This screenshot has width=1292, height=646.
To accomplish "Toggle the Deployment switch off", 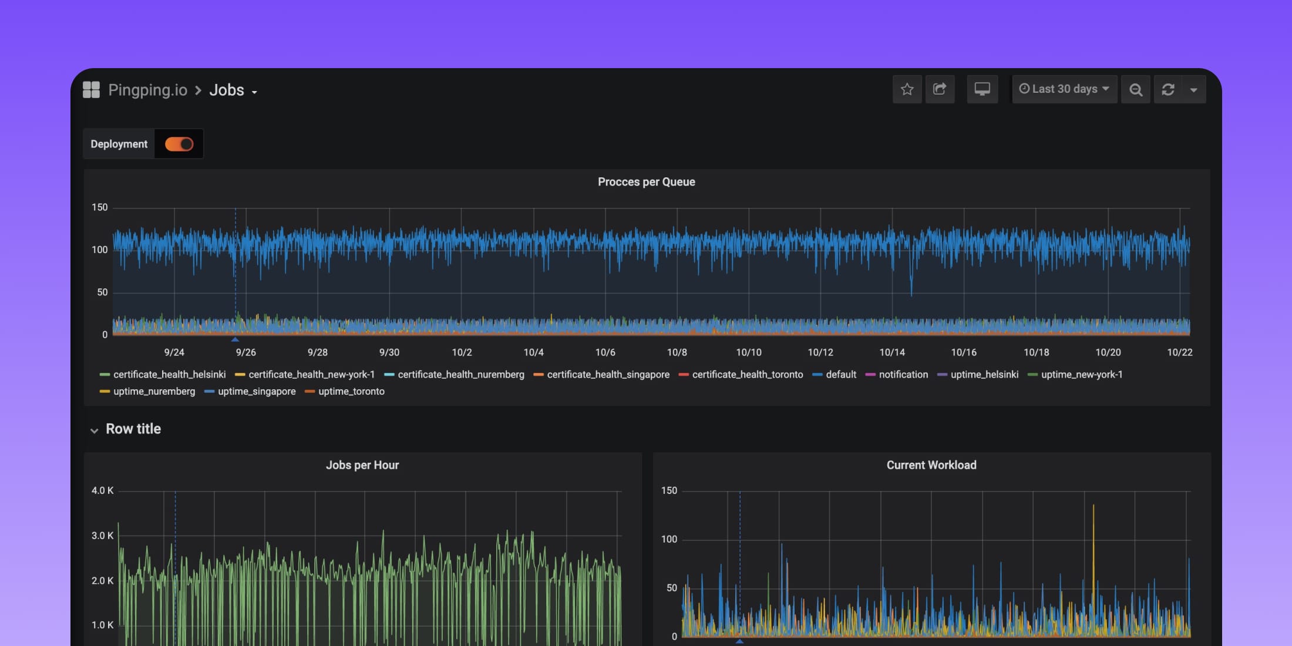I will (x=179, y=143).
